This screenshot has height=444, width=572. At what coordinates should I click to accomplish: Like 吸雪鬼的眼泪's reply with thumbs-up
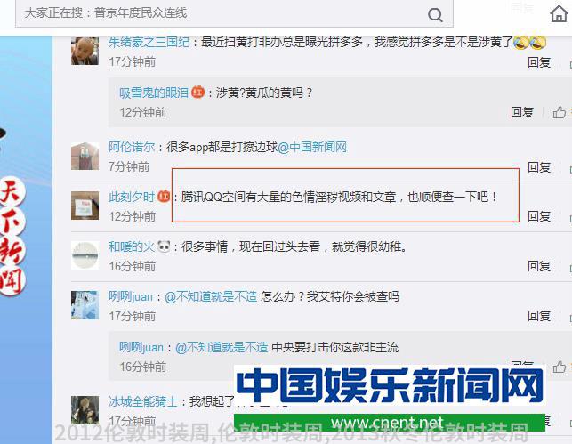click(x=559, y=112)
